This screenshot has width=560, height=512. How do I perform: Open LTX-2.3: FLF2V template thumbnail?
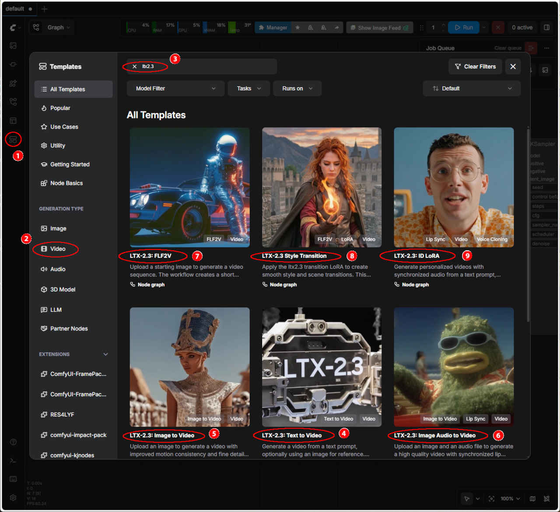point(190,188)
